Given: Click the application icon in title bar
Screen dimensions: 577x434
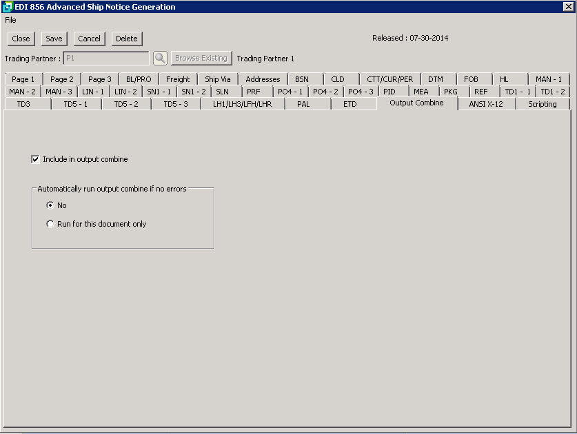Looking at the screenshot, I should point(8,7).
